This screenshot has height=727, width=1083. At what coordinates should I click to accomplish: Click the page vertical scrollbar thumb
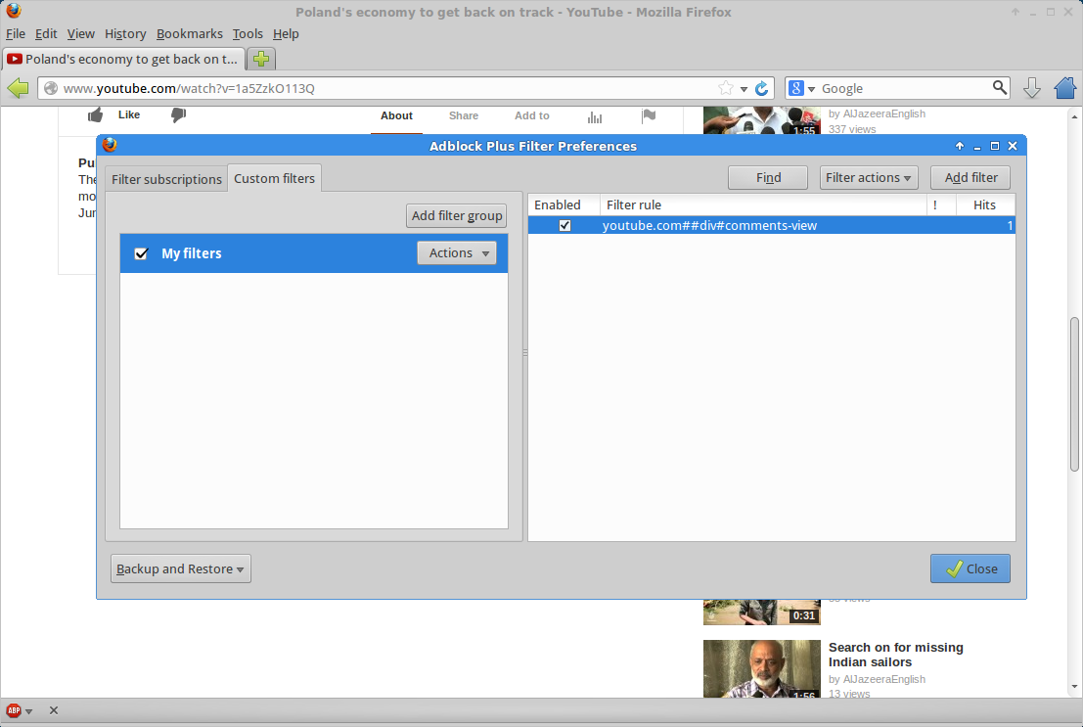click(x=1074, y=394)
